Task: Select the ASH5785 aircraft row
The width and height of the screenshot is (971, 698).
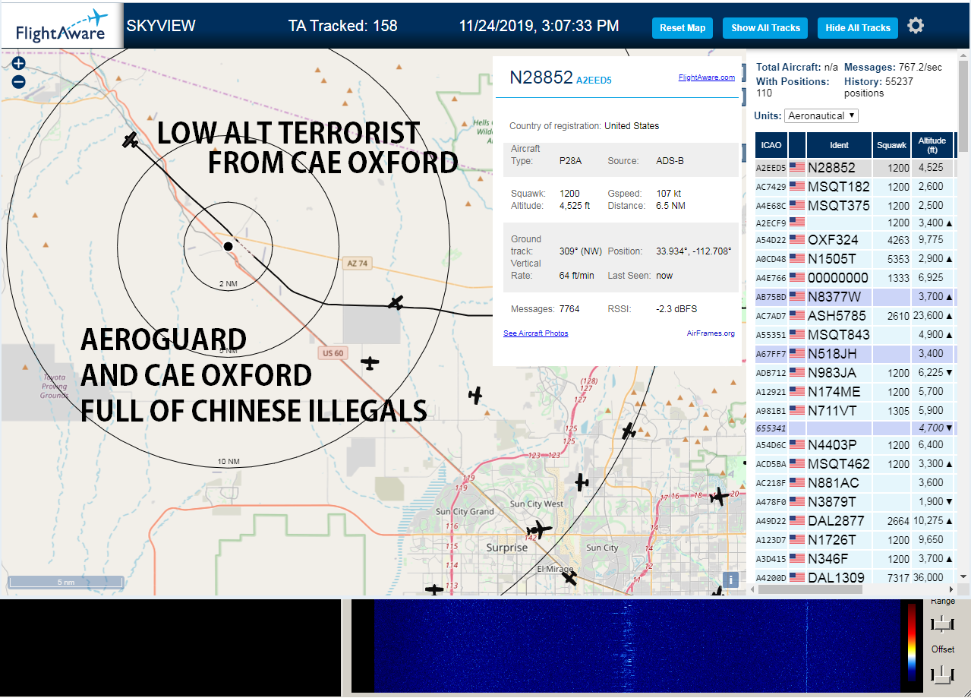Action: click(x=856, y=316)
